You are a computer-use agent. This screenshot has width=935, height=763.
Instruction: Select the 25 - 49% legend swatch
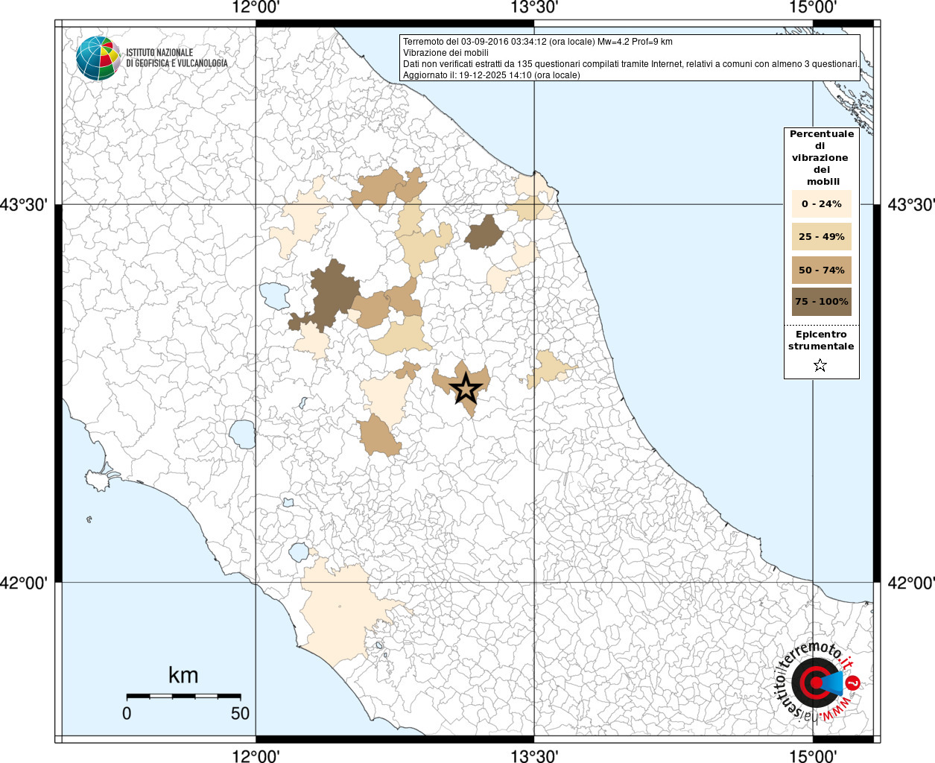click(821, 237)
